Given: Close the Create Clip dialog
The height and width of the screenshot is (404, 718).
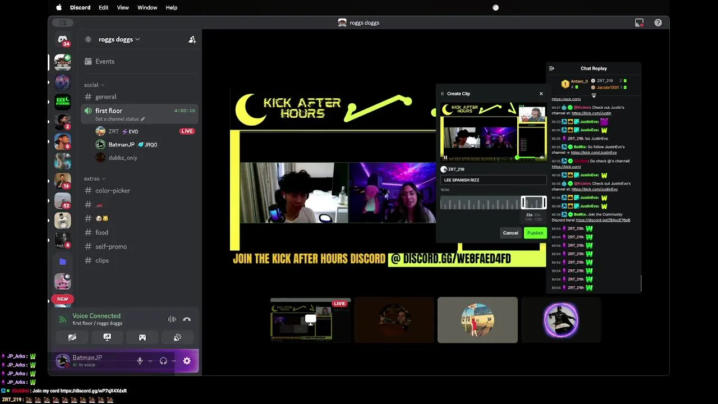Looking at the screenshot, I should [x=541, y=94].
